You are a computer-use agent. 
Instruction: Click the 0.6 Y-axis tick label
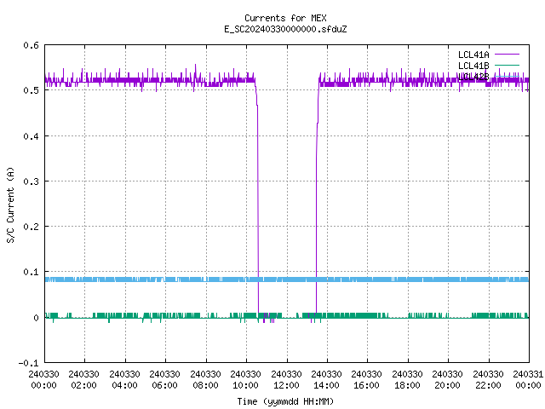pyautogui.click(x=31, y=45)
